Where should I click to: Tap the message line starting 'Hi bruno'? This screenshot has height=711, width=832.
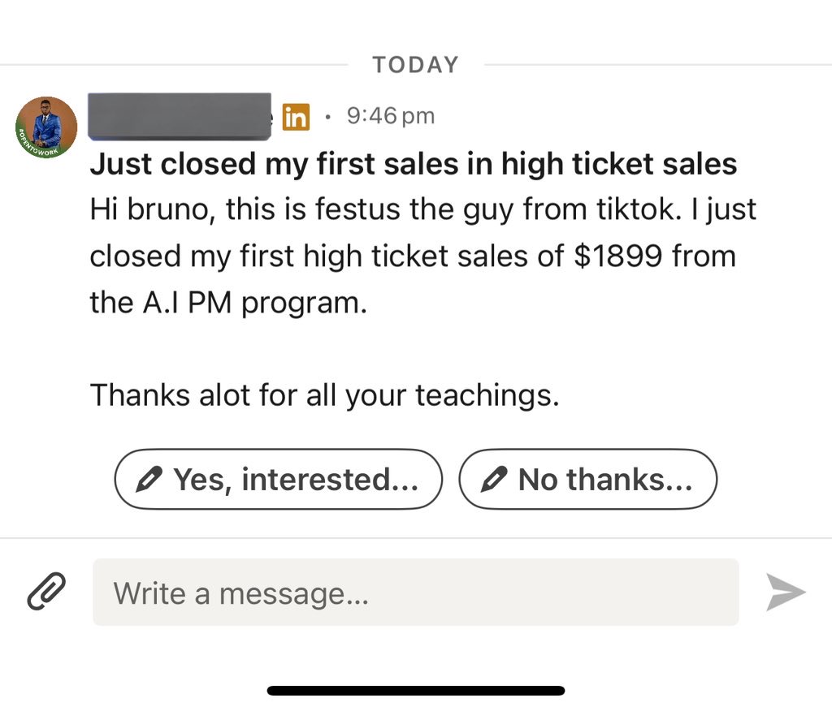pyautogui.click(x=422, y=209)
